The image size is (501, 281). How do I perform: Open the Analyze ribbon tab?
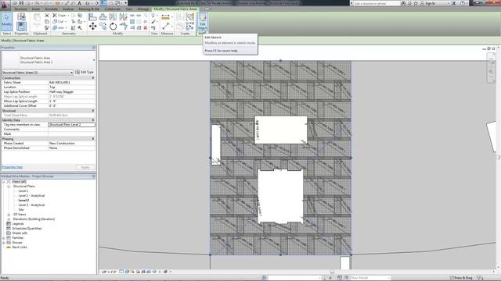coord(68,9)
